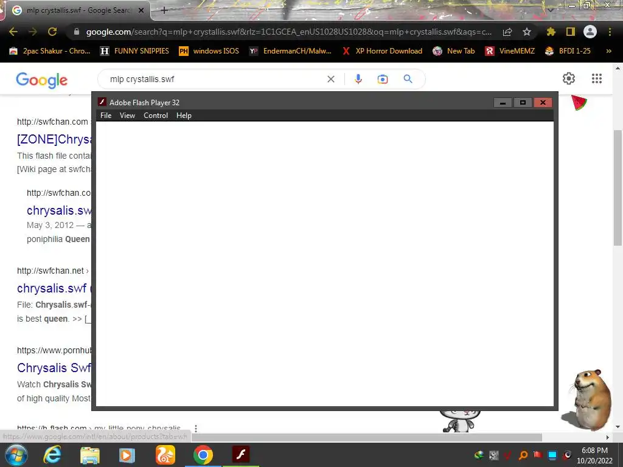Open the '2pac Shakur - Chro...' bookmark

point(50,51)
